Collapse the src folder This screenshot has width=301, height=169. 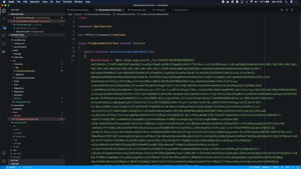point(14,61)
